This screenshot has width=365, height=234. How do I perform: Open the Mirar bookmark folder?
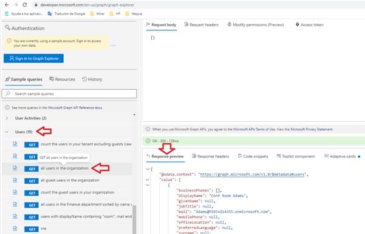pos(97,14)
